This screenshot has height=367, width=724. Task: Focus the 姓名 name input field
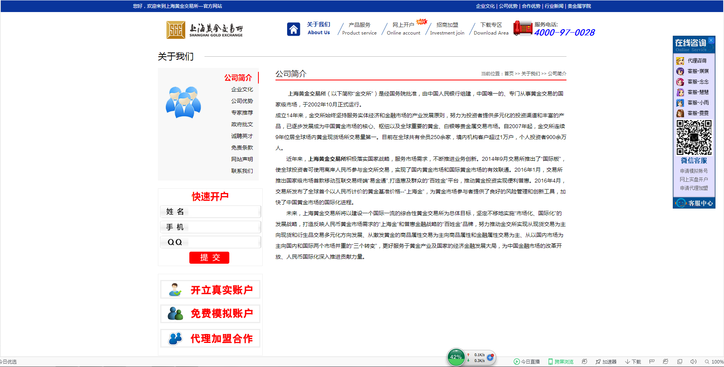coord(210,212)
